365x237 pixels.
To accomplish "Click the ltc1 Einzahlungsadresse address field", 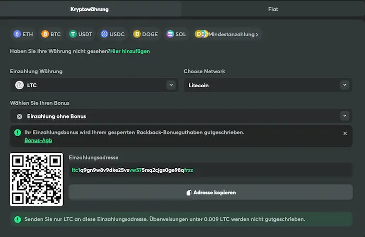I will point(211,170).
